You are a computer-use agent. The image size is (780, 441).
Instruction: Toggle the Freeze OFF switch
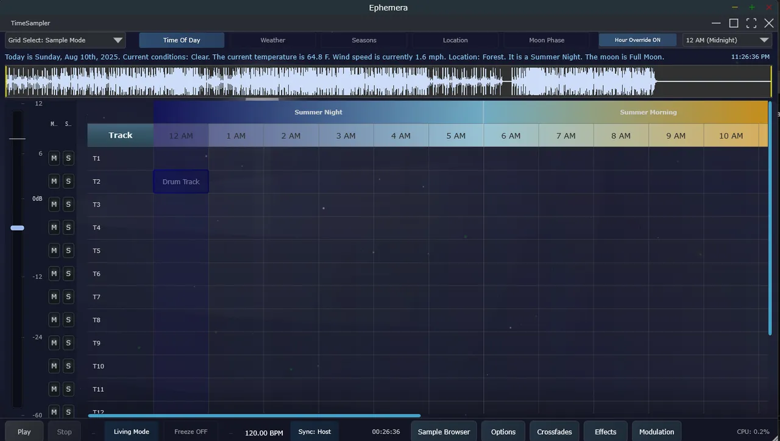point(191,432)
